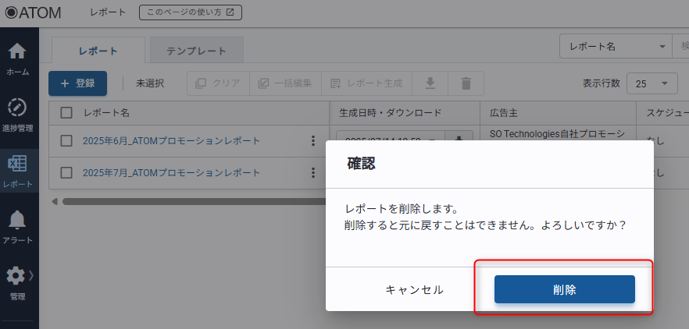Click キャンセル in the confirmation dialog
The width and height of the screenshot is (689, 329).
[414, 289]
